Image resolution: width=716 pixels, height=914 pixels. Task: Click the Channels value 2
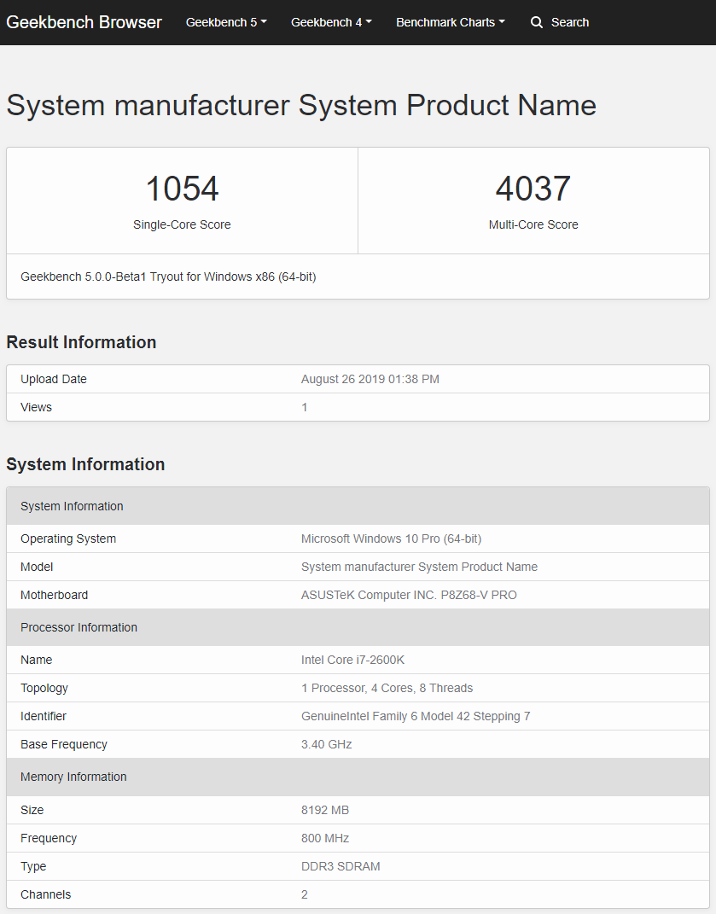(305, 894)
